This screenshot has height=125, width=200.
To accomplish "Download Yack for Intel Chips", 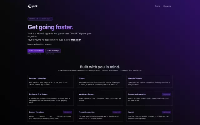I will (53, 50).
